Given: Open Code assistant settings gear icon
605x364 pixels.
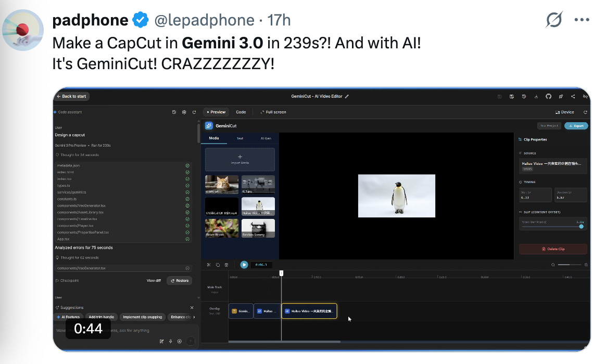Looking at the screenshot, I should pyautogui.click(x=184, y=112).
